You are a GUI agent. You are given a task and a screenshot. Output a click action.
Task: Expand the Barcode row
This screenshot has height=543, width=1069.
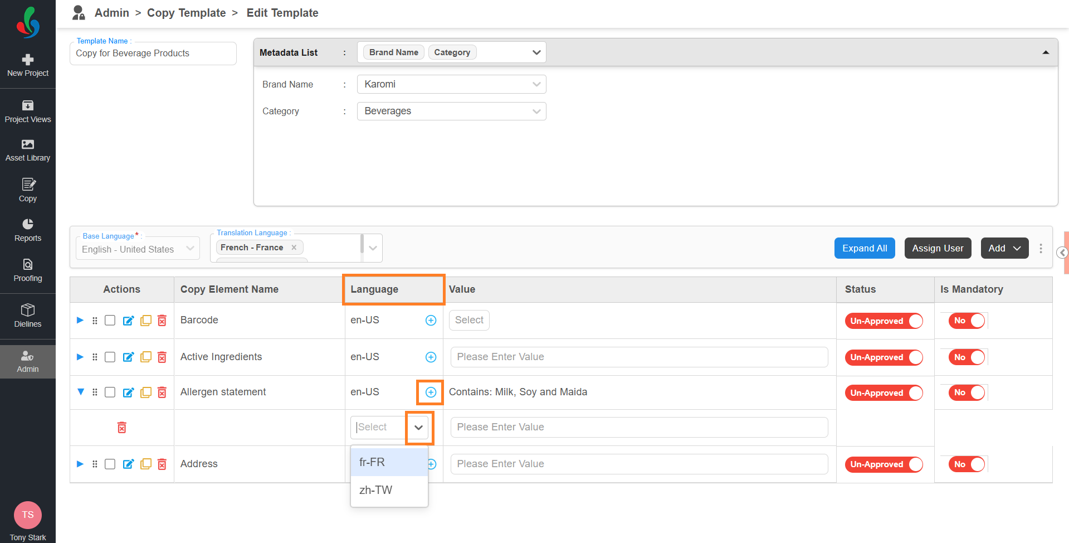pyautogui.click(x=80, y=320)
